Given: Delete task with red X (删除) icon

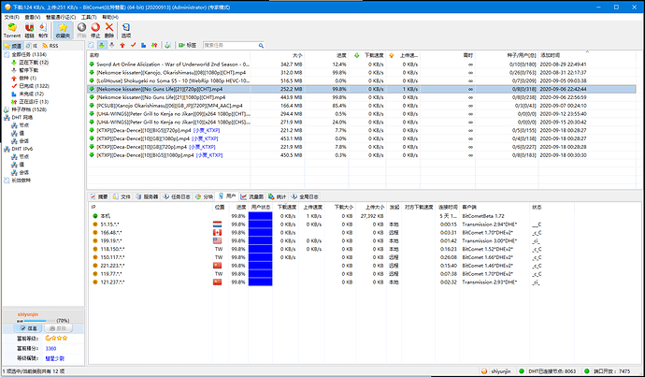Looking at the screenshot, I should coord(109,30).
